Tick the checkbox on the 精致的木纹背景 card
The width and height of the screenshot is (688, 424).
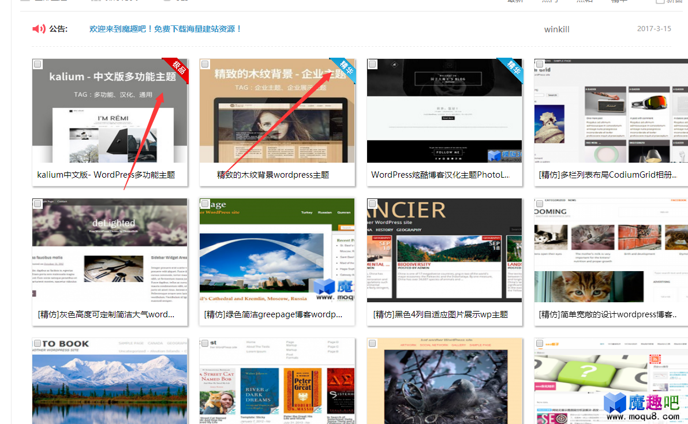(205, 65)
